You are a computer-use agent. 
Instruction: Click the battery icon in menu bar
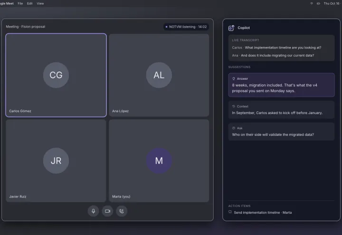click(318, 3)
